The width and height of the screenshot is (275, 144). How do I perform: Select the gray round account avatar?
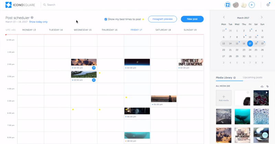coord(236,5)
